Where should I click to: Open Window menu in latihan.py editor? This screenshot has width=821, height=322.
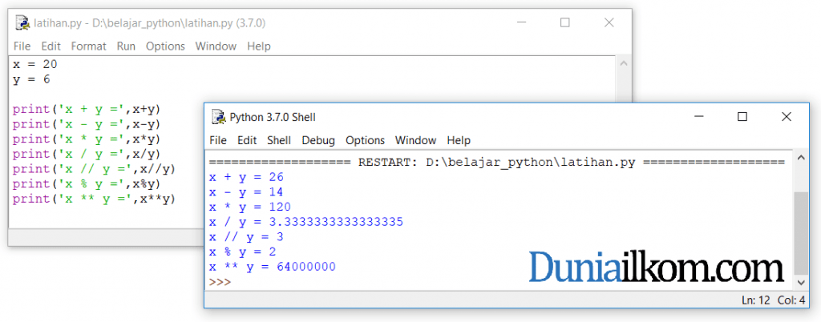pos(216,46)
